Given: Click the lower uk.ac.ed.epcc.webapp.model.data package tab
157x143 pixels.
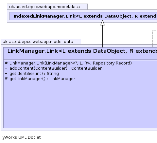Looking at the screenshot, I should coord(41,42).
